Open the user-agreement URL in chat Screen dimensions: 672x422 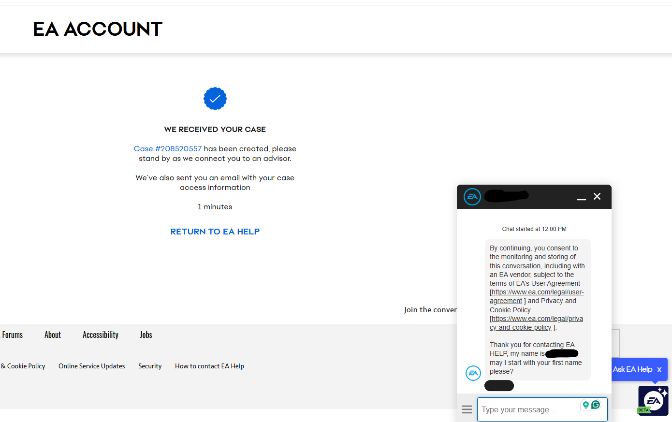point(537,292)
